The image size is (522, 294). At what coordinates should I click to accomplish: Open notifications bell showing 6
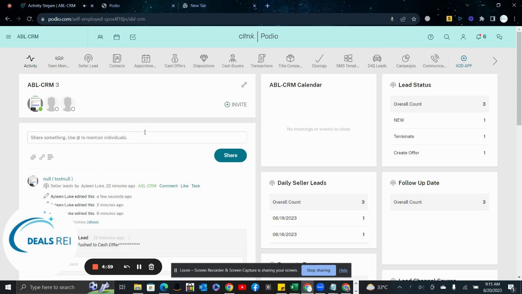481,37
